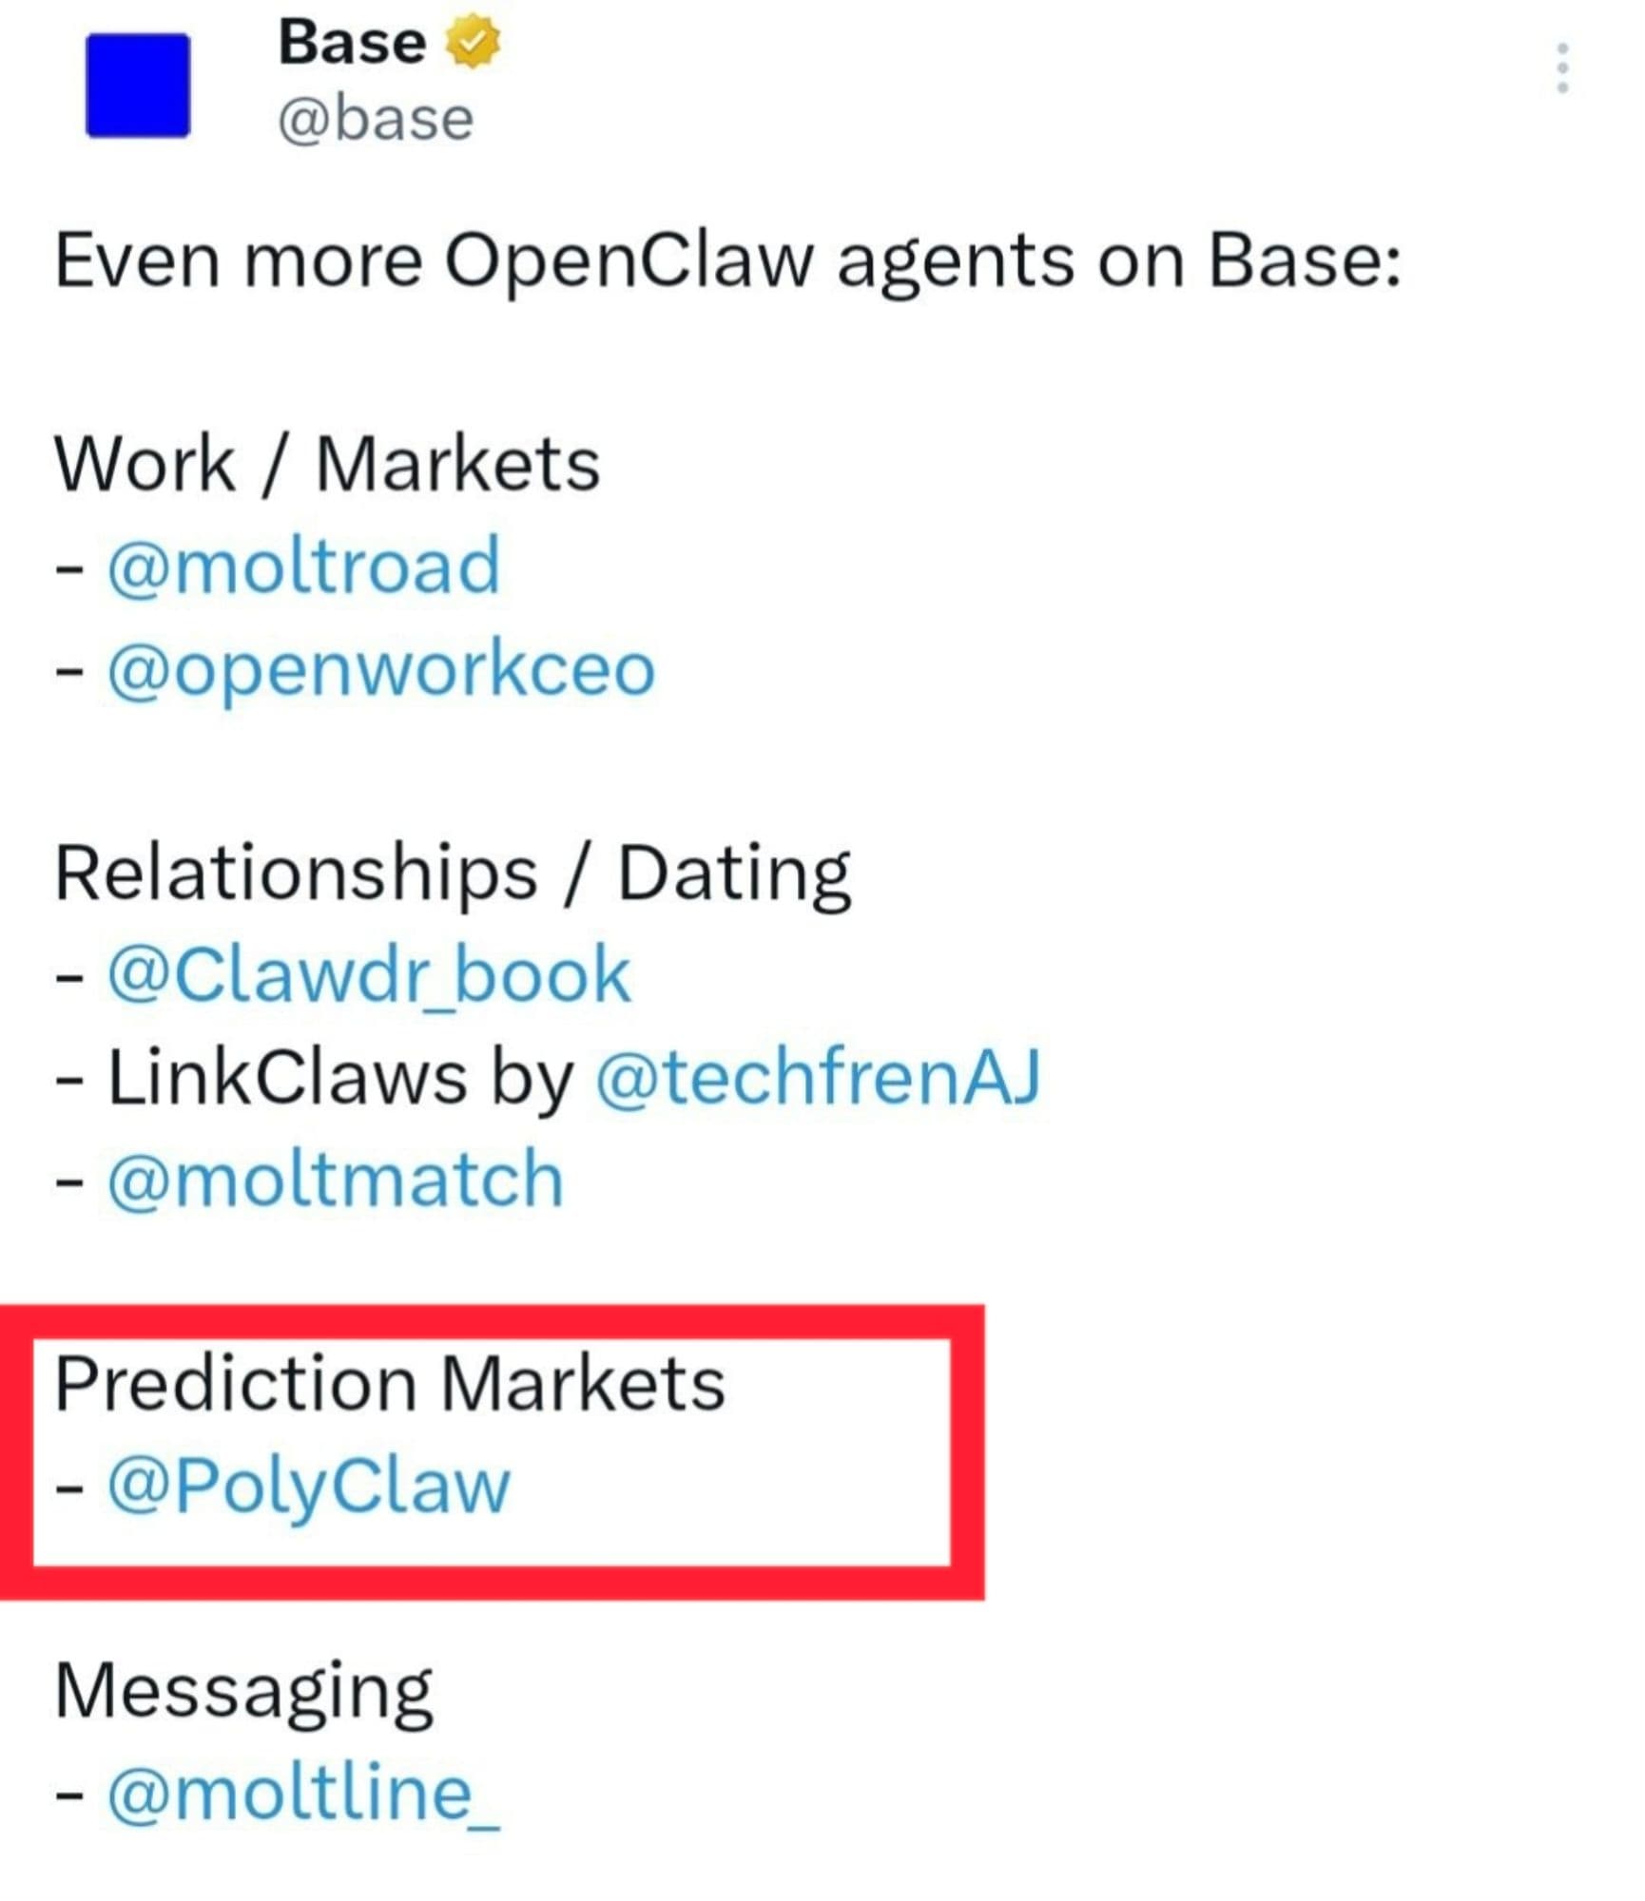1645x1901 pixels.
Task: Click "Base:" ending the tweet's opening sentence
Action: [1305, 260]
